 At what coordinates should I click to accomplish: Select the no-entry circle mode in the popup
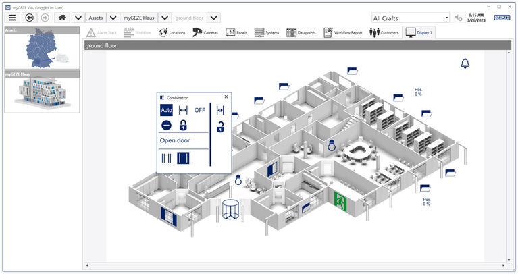(166, 125)
